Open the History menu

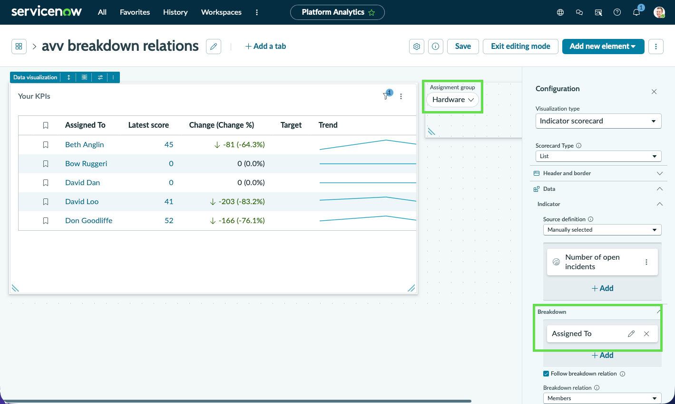[175, 12]
